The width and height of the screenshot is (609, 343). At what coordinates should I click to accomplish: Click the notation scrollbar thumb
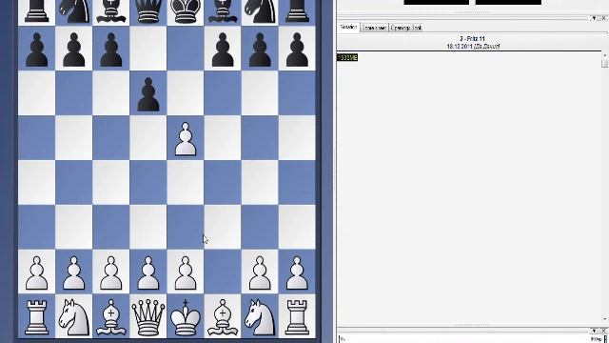point(605,64)
